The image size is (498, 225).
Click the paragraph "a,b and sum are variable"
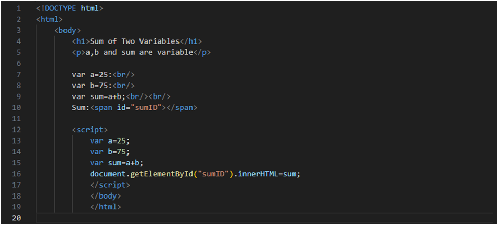tap(142, 52)
